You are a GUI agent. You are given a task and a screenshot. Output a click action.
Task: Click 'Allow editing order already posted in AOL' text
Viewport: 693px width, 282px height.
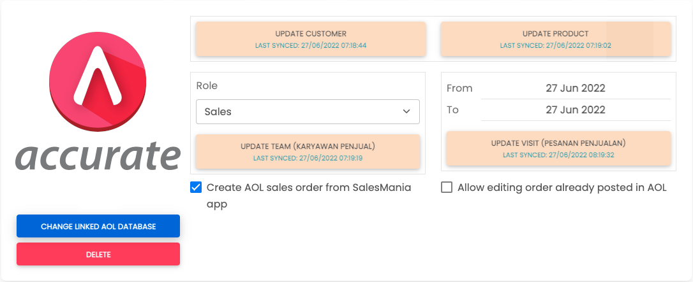click(562, 188)
